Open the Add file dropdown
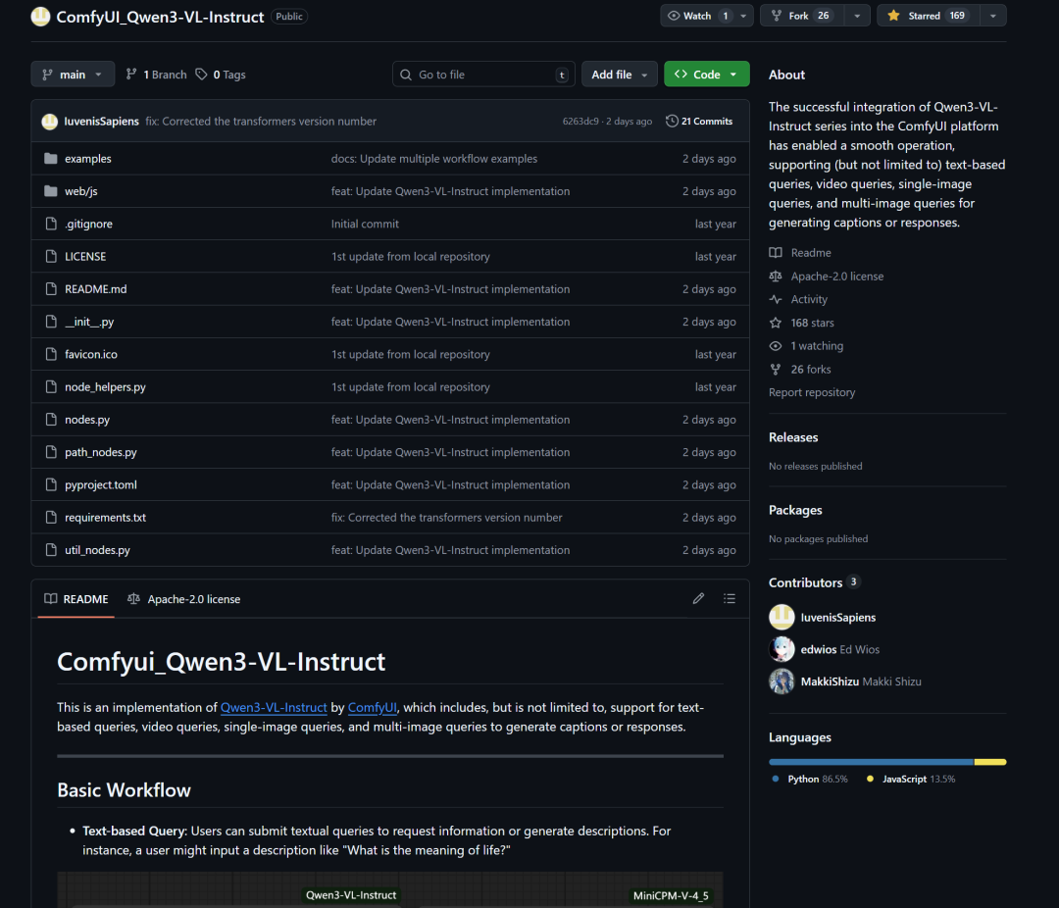 pyautogui.click(x=620, y=75)
